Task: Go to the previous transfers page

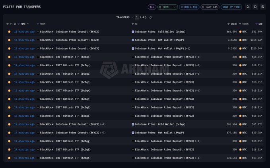Action: click(133, 17)
